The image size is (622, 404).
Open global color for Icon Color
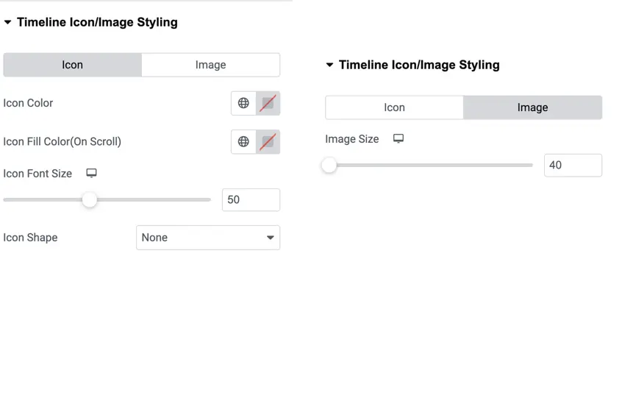pyautogui.click(x=243, y=103)
